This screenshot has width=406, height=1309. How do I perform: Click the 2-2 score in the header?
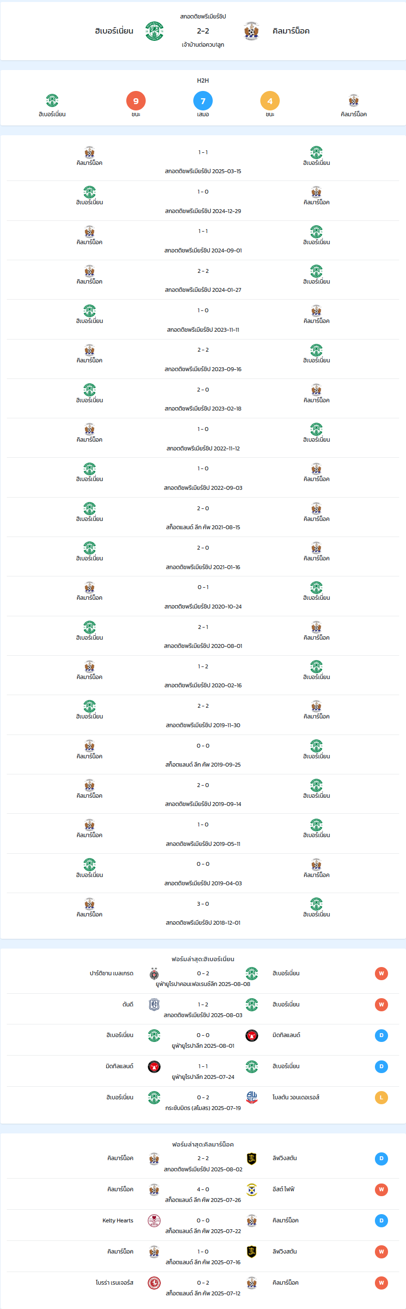203,31
